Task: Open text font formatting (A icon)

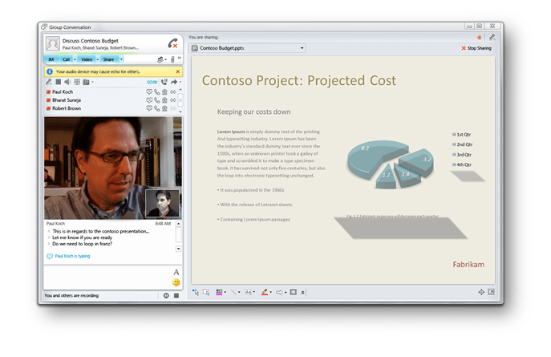Action: pos(176,273)
